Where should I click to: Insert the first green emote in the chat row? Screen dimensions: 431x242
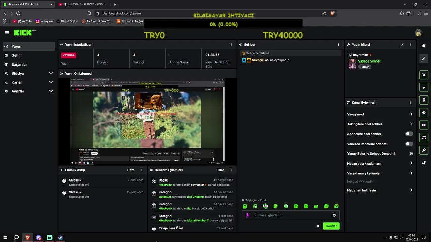coord(245,206)
